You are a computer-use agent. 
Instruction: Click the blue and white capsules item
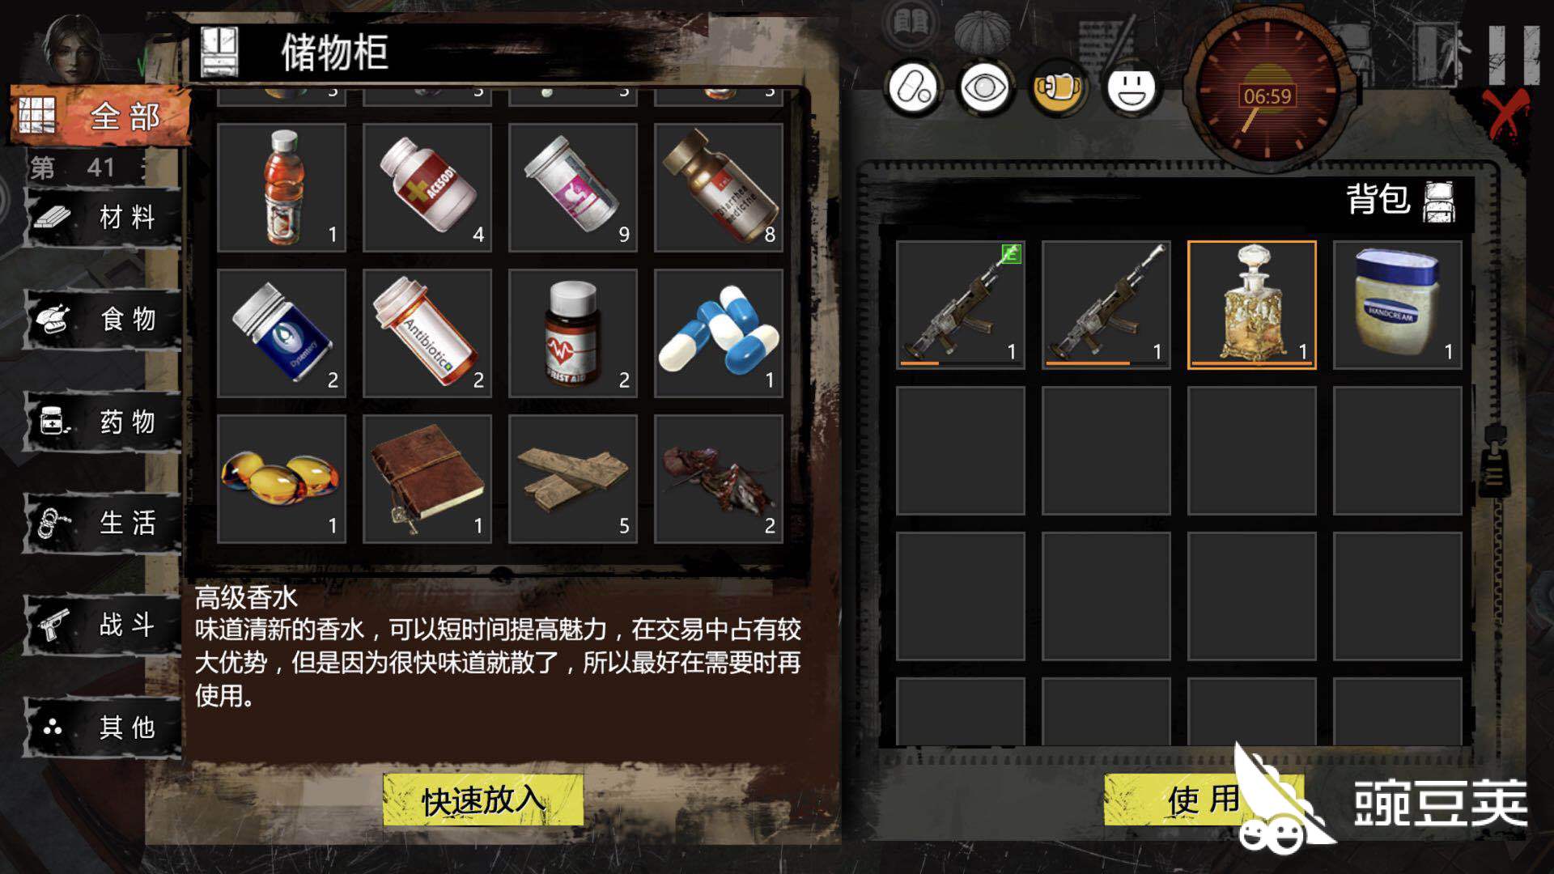click(x=719, y=333)
